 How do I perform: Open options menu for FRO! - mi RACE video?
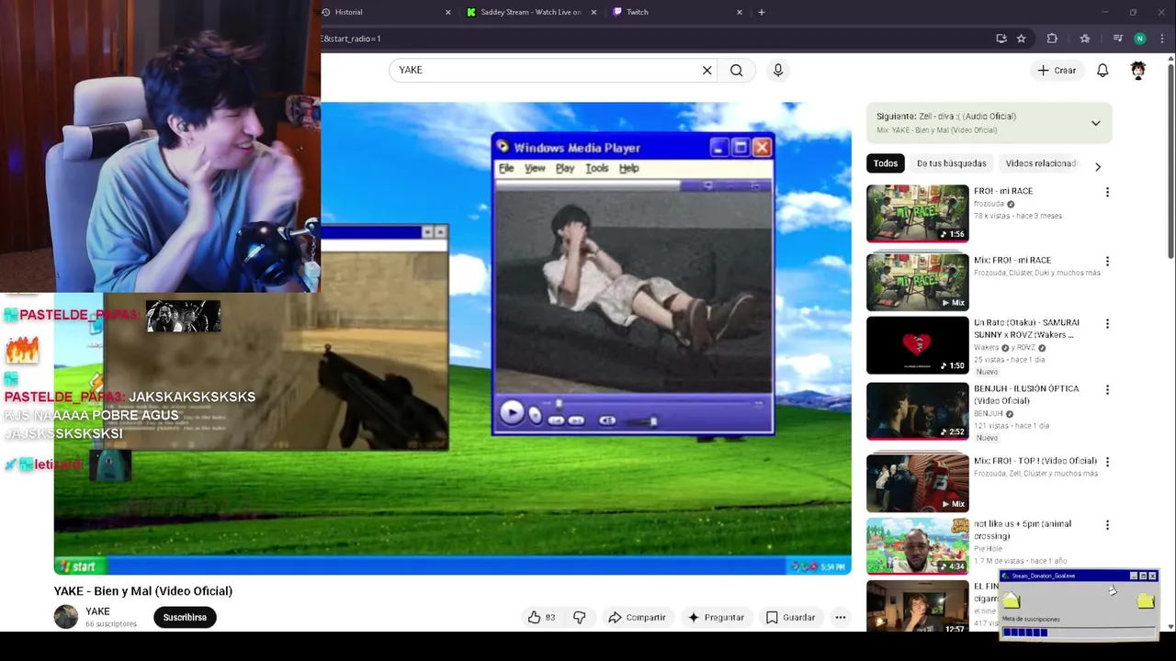(x=1107, y=192)
